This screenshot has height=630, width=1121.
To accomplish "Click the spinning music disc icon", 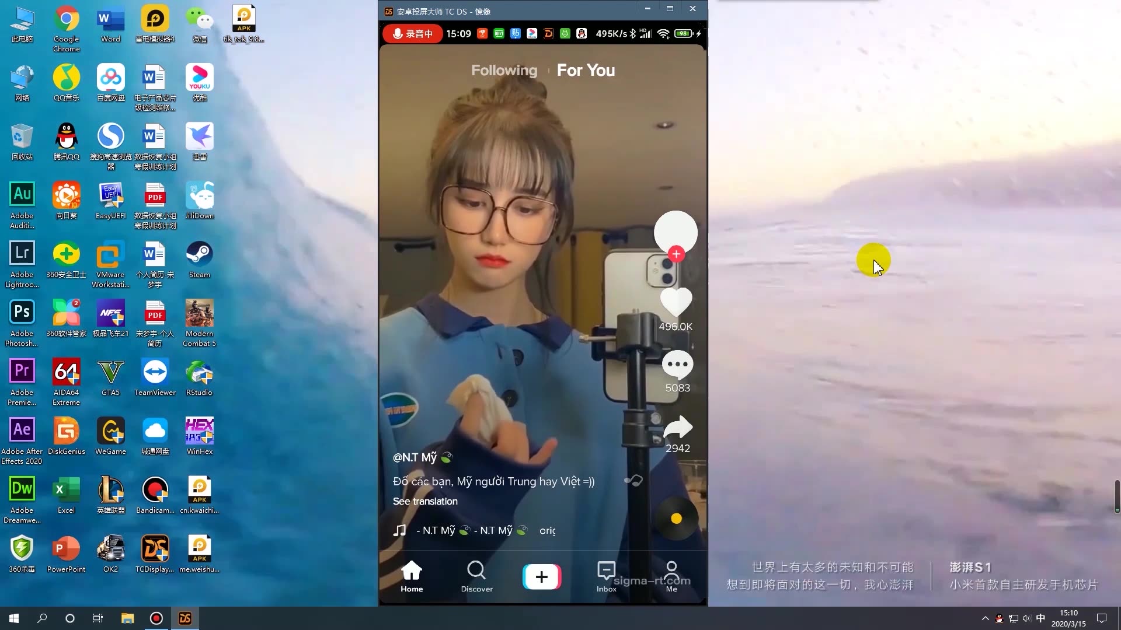I will coord(675,519).
